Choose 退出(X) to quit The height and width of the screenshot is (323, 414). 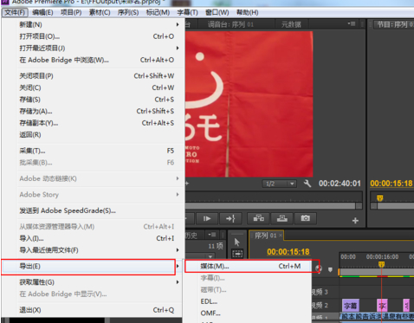94,310
